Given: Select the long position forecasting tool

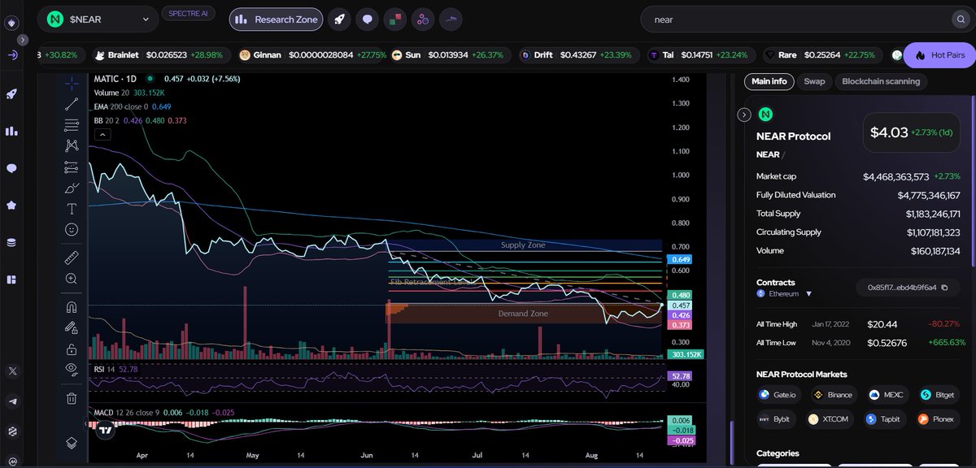Looking at the screenshot, I should pos(72,167).
